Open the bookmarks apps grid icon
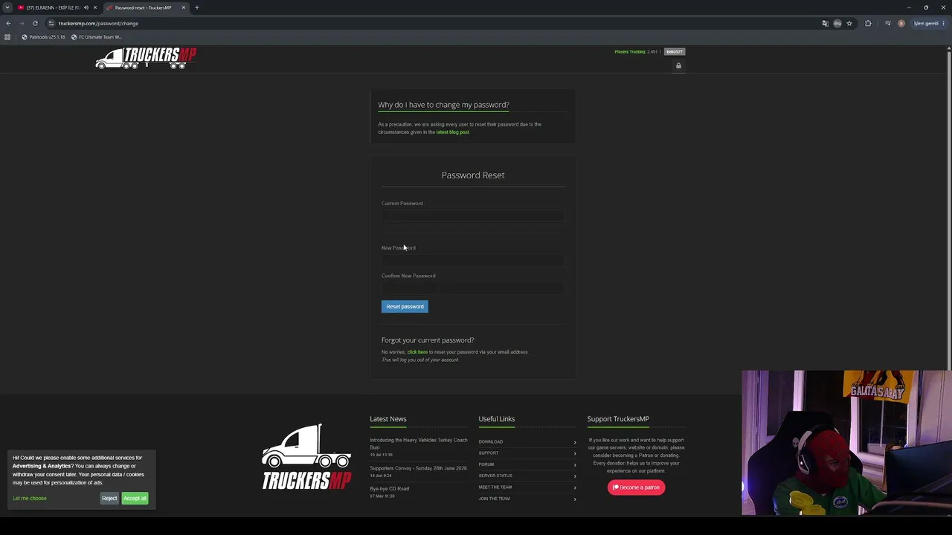The image size is (952, 535). [7, 37]
